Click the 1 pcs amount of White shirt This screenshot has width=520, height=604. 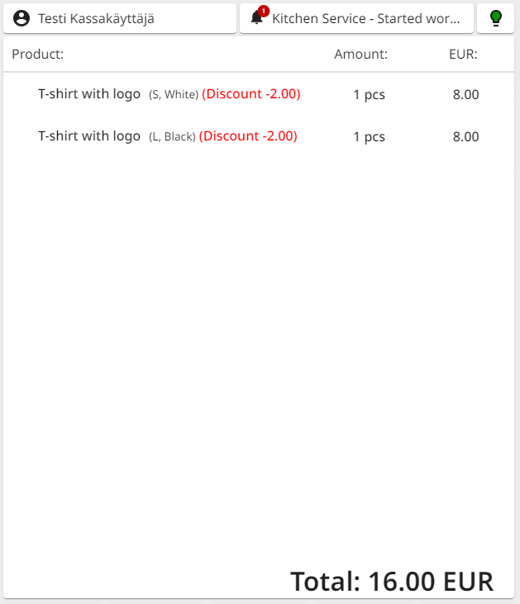coord(369,95)
